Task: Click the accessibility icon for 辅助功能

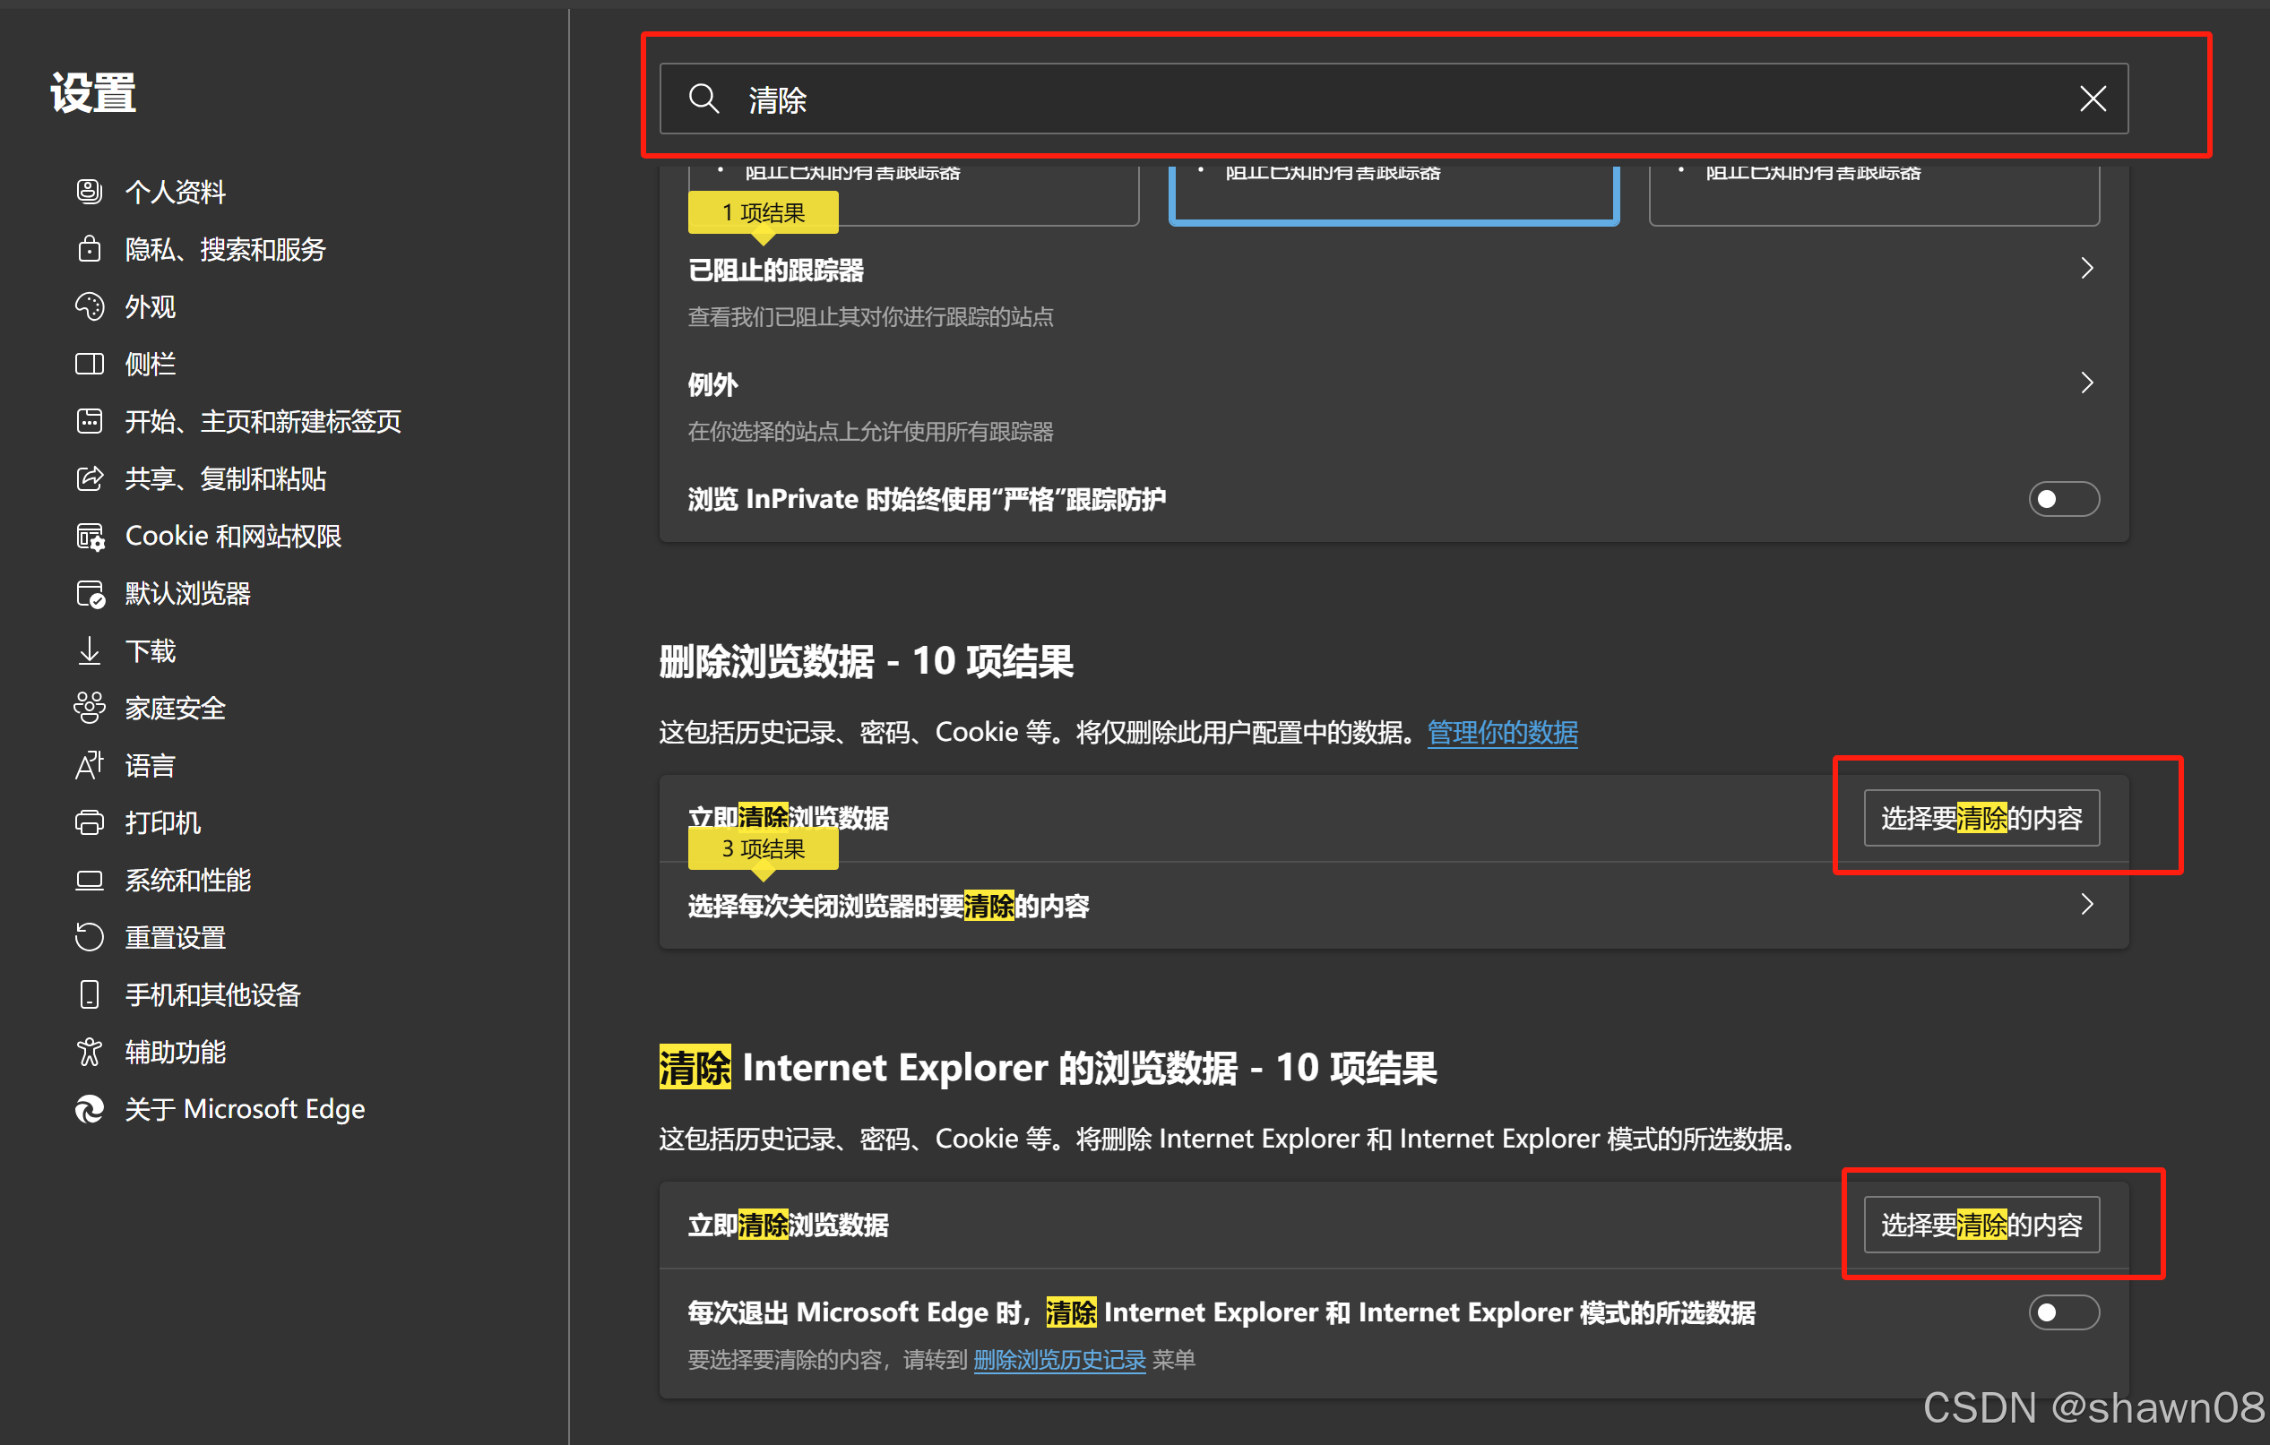Action: (90, 1052)
